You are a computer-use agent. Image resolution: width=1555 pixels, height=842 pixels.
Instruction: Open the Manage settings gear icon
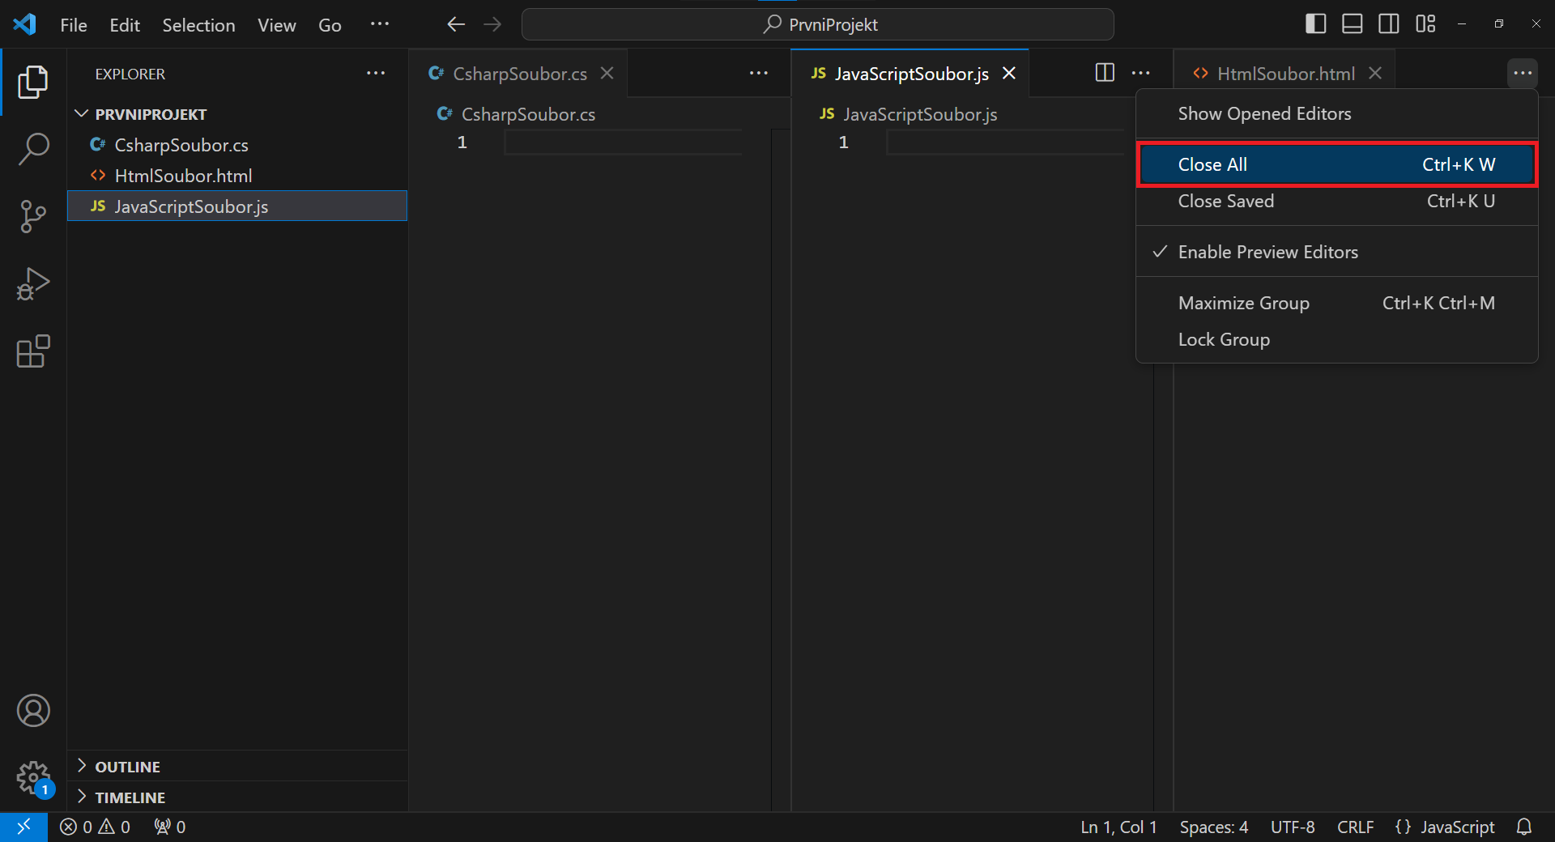(33, 778)
